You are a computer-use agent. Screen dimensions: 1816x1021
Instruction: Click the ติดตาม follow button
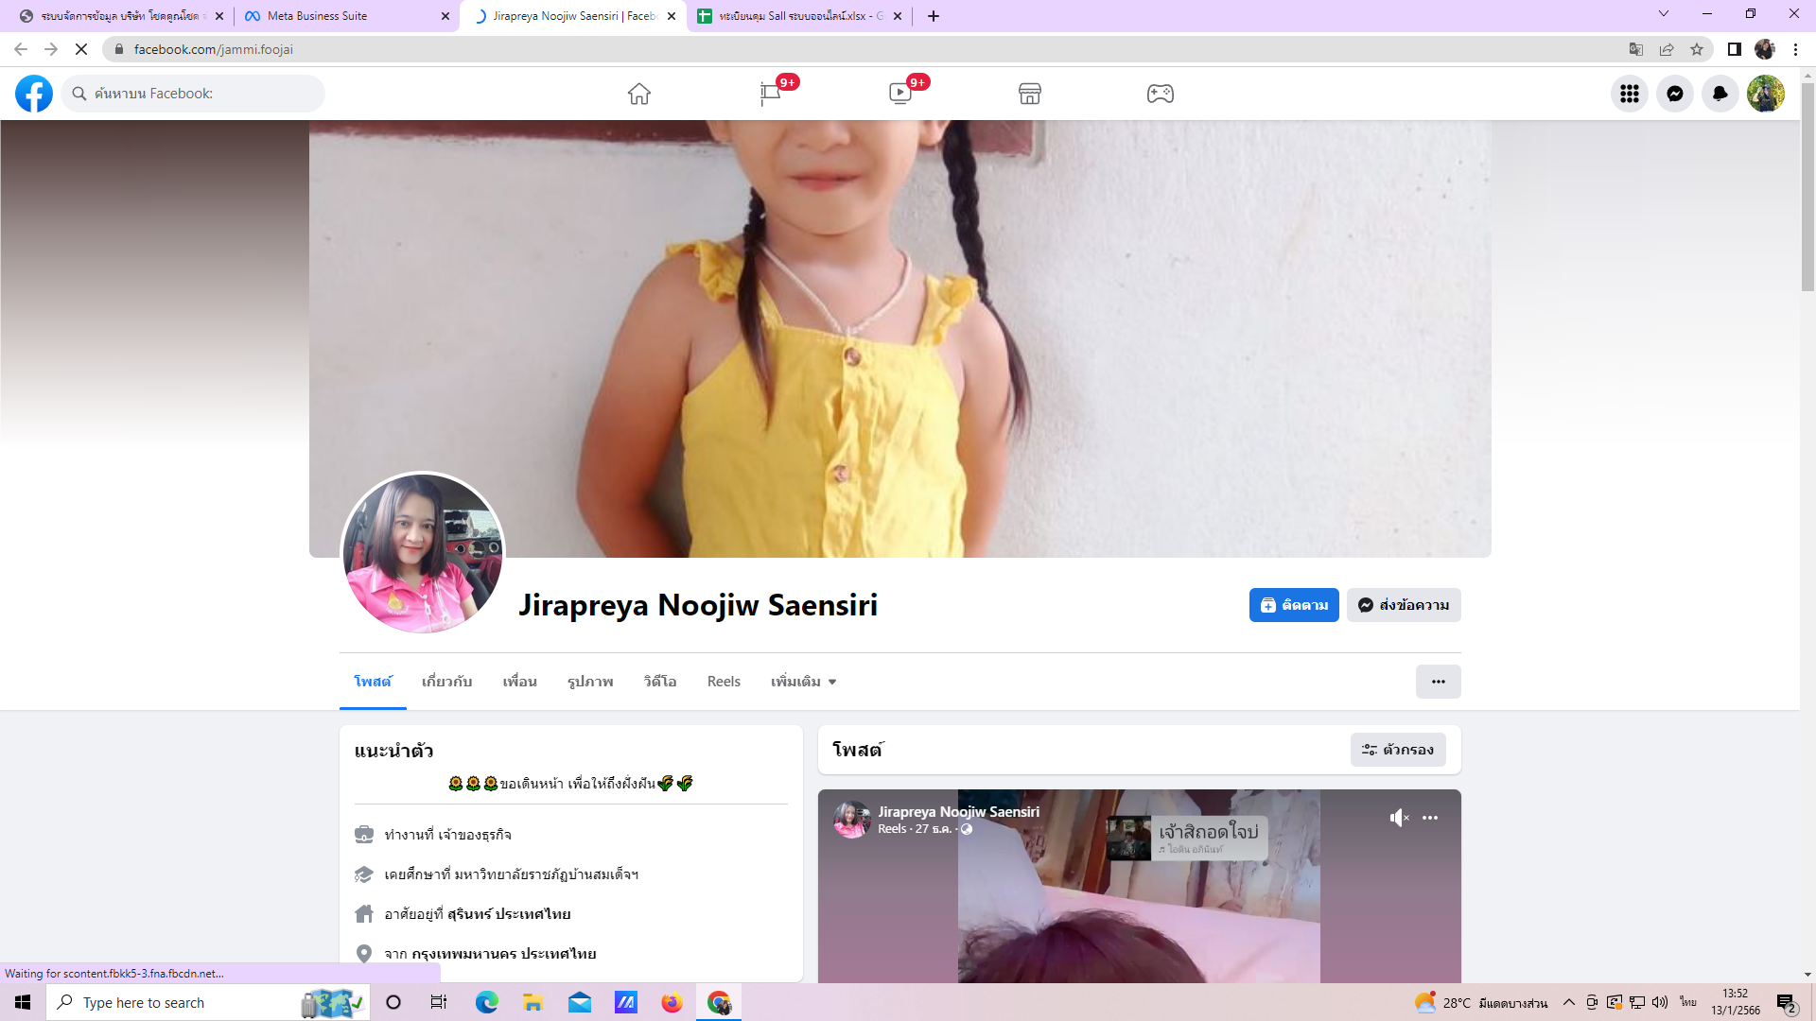point(1293,605)
